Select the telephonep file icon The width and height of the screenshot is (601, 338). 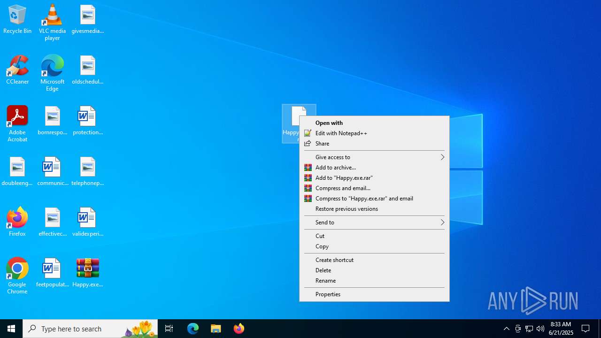pos(87,171)
